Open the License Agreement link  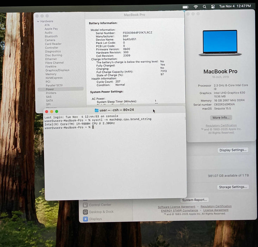point(216,210)
